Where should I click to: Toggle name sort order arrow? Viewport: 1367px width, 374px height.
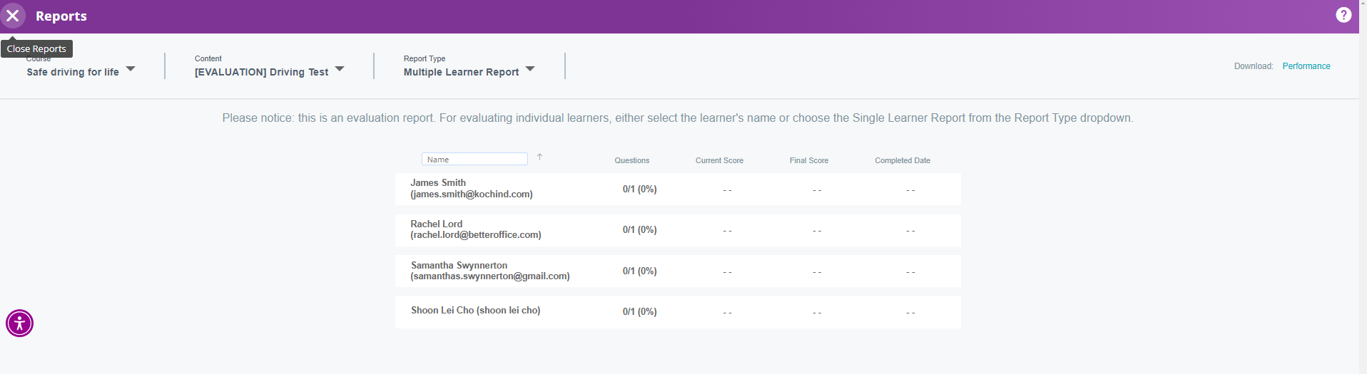pyautogui.click(x=539, y=157)
